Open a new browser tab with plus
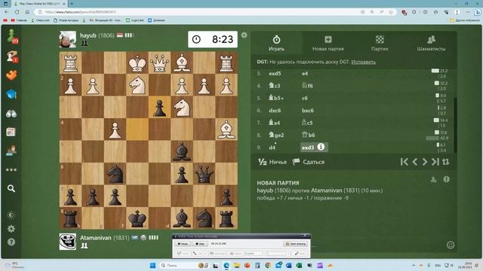This screenshot has height=271, width=483. pos(72,4)
